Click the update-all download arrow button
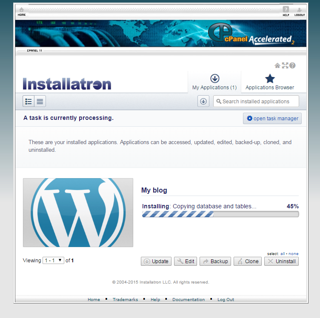This screenshot has width=320, height=318. point(203,101)
